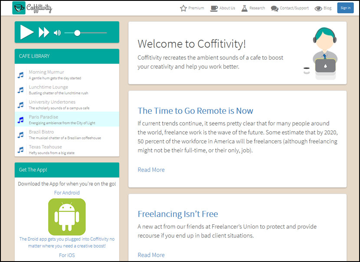
Task: Select the Lunchtime Lounge track
Action: click(67, 90)
